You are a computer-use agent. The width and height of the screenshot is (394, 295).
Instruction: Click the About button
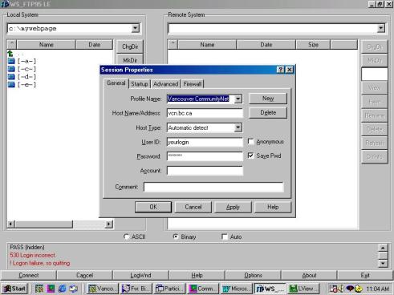point(309,275)
